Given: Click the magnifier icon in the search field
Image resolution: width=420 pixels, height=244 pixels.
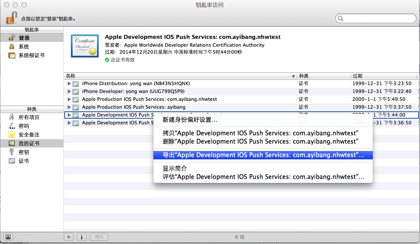Looking at the screenshot, I should point(340,18).
